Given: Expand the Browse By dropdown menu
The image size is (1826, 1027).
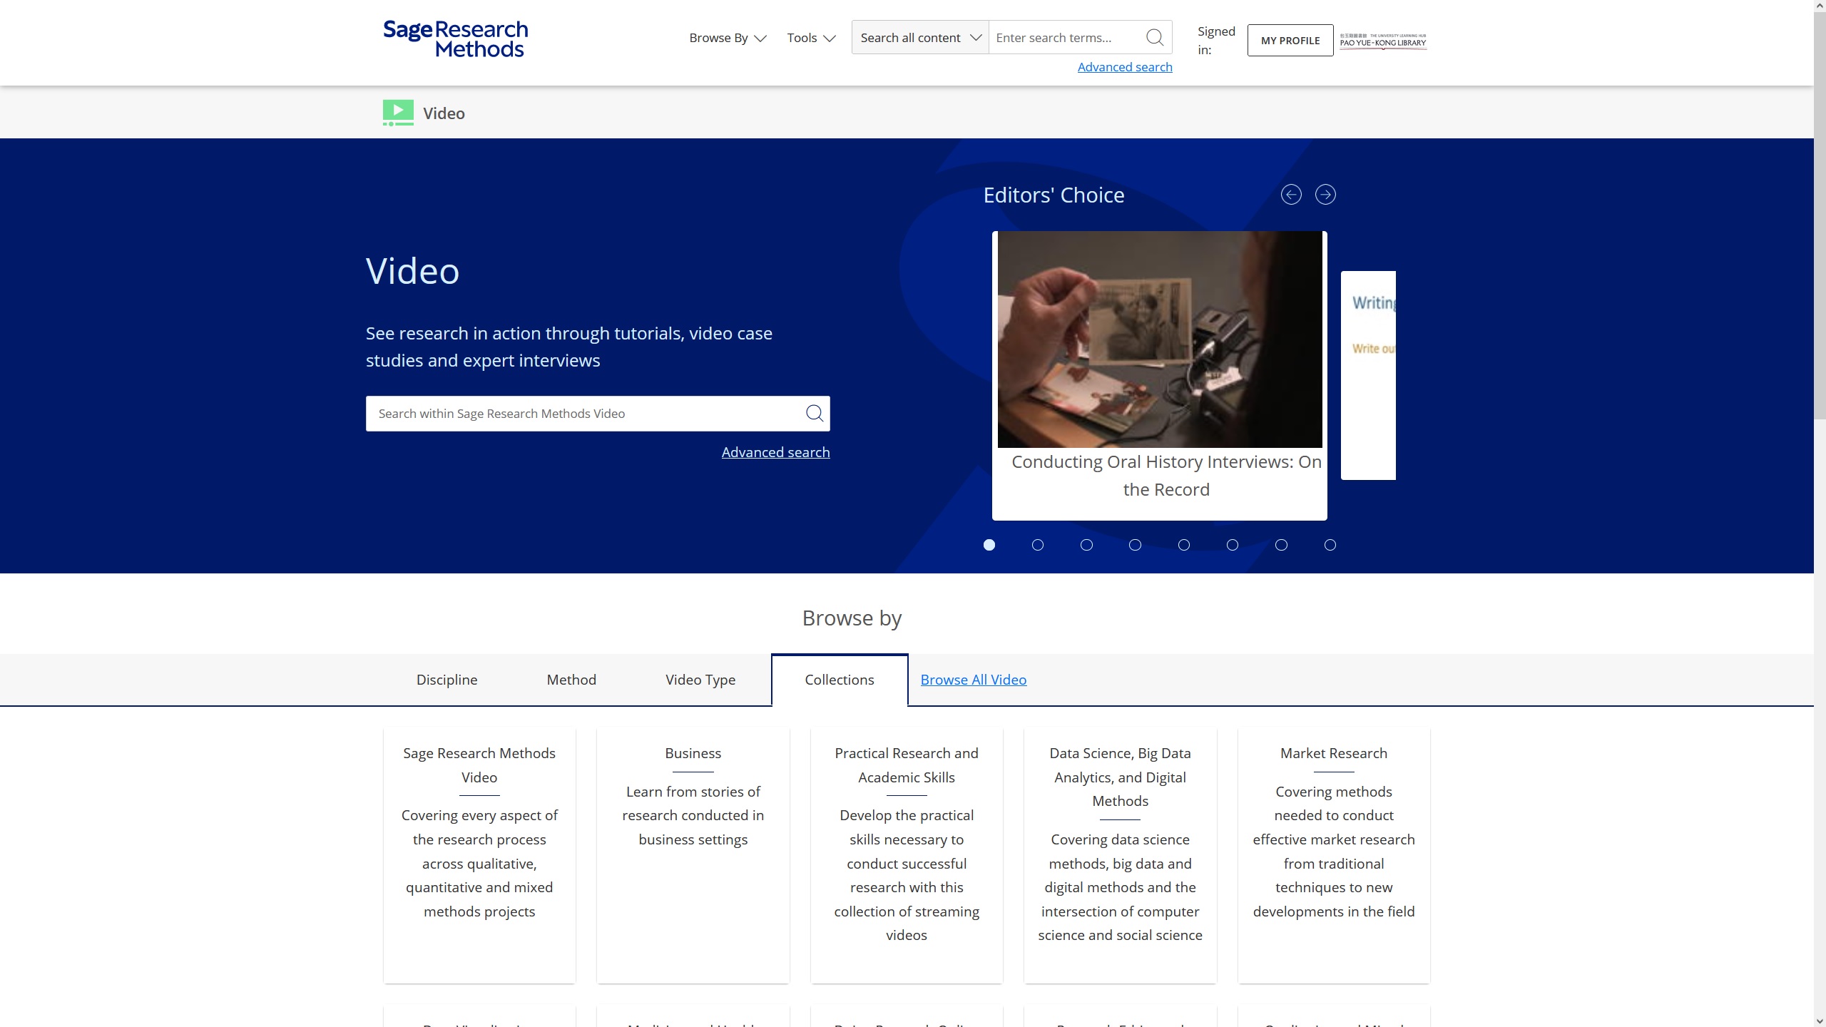Looking at the screenshot, I should (726, 38).
